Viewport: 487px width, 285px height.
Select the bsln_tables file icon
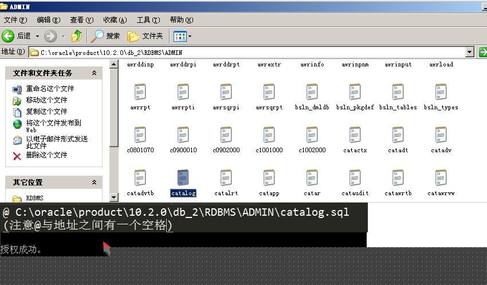tap(398, 92)
